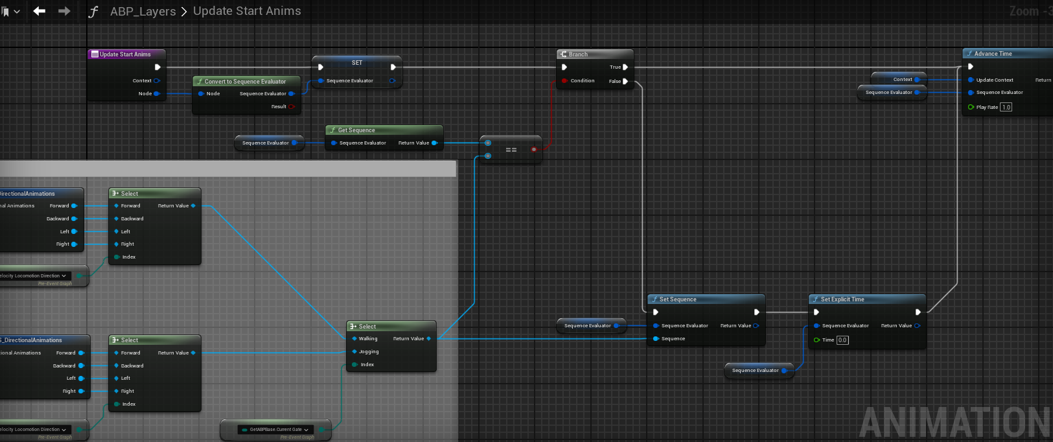Click the Set Explicit Time execution output pin
The image size is (1053, 442).
[918, 312]
